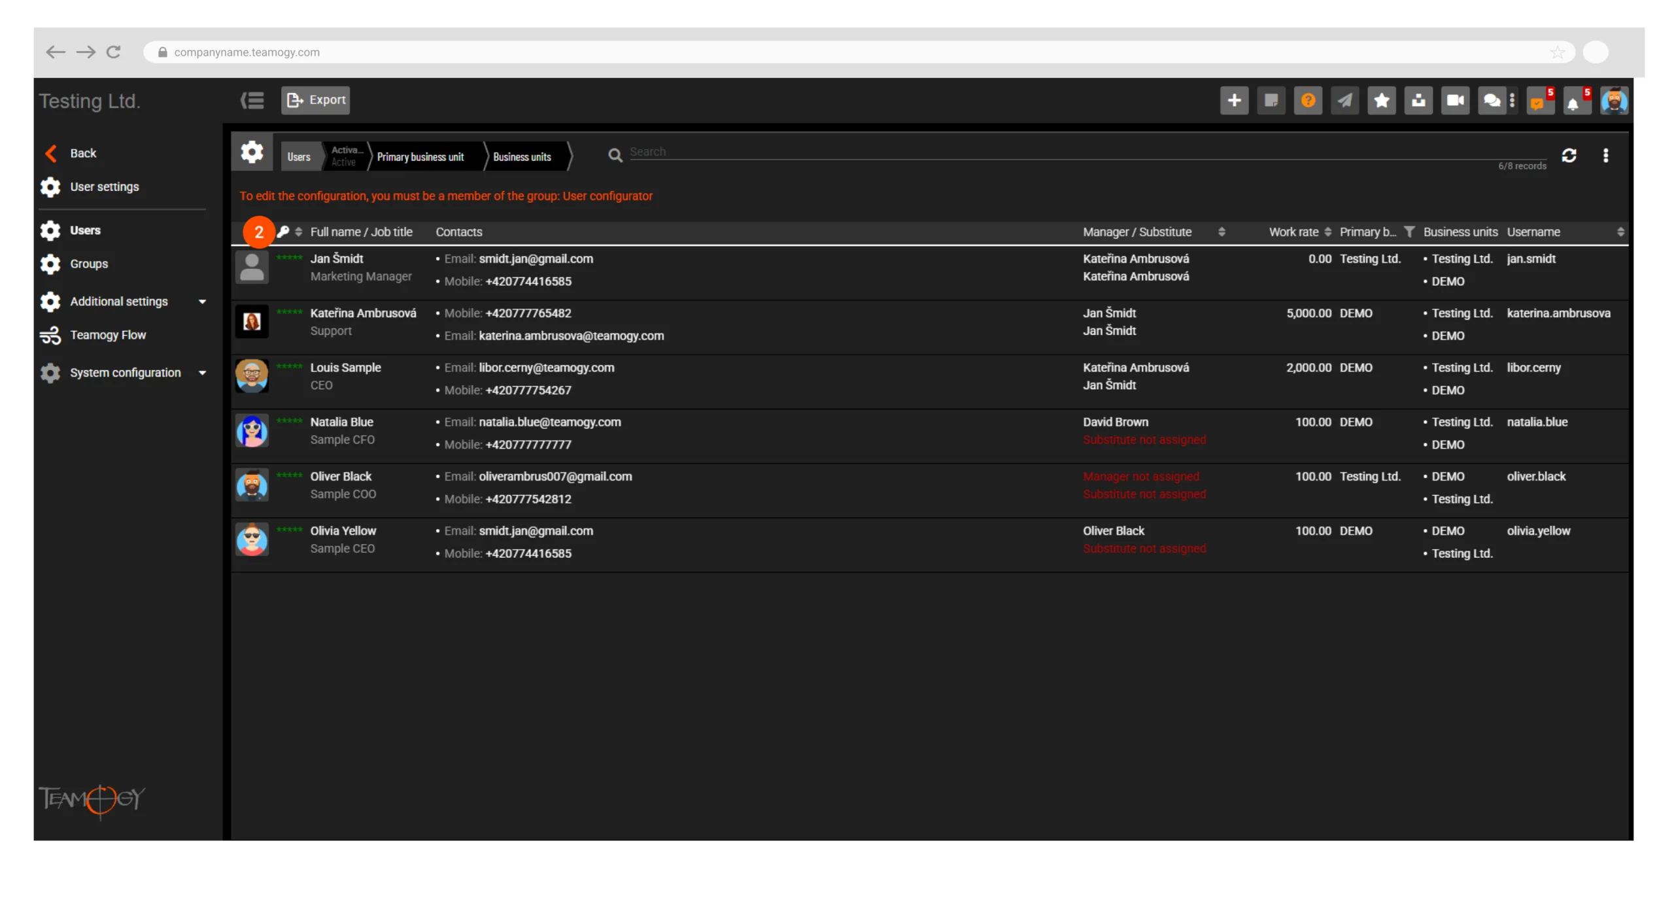Toggle sort order on Work rate column
1674x911 pixels.
pos(1327,232)
